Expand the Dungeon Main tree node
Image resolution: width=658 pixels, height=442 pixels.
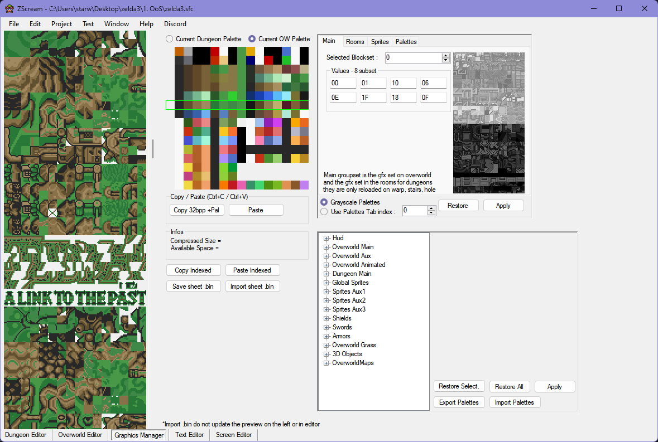click(x=326, y=274)
